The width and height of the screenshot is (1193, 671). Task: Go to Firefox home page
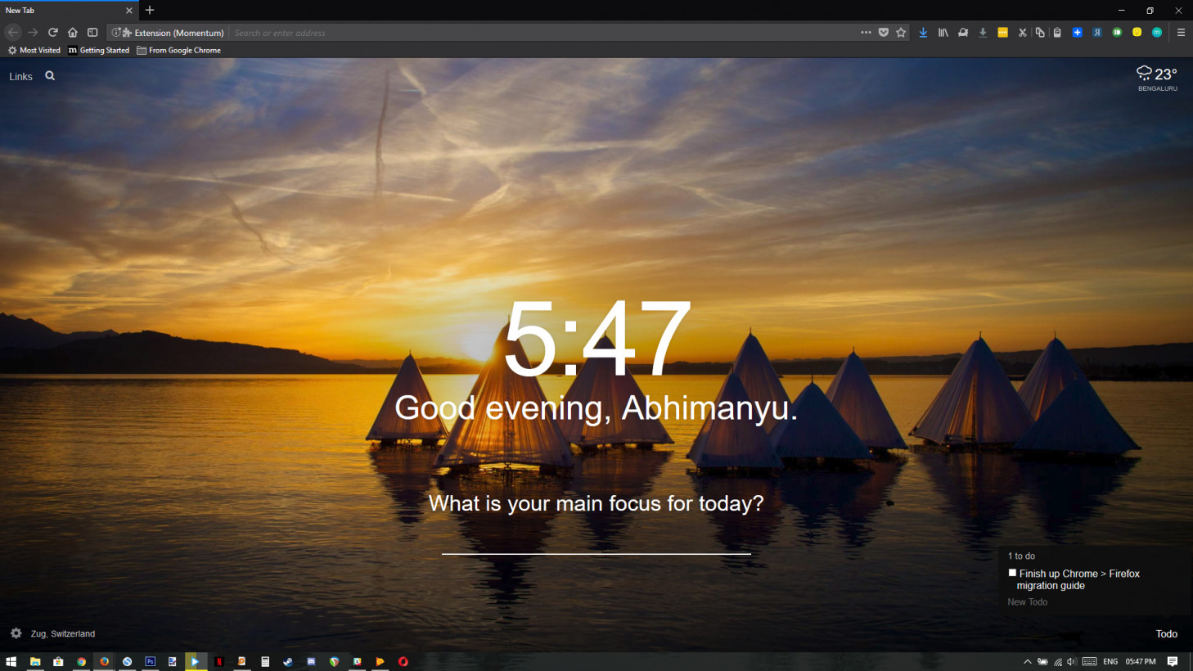pyautogui.click(x=73, y=33)
